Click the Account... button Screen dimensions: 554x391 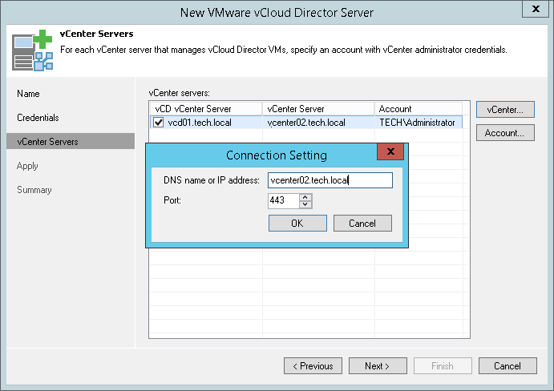coord(504,133)
